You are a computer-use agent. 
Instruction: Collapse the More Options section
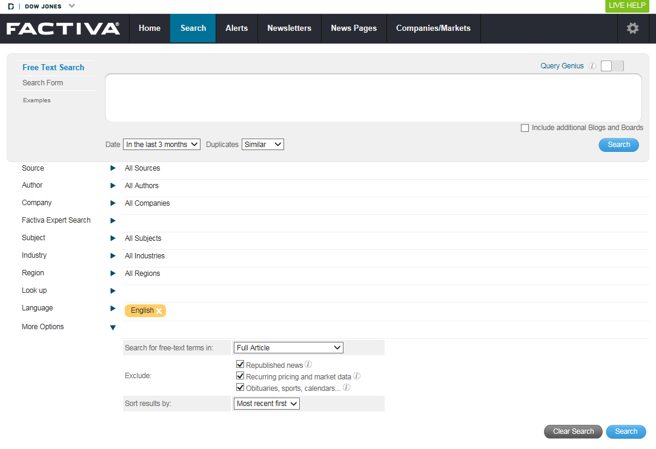(x=113, y=327)
